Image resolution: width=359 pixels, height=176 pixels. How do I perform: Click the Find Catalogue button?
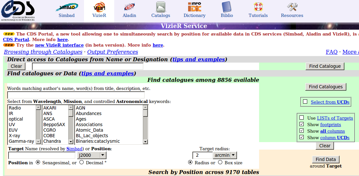click(x=325, y=66)
